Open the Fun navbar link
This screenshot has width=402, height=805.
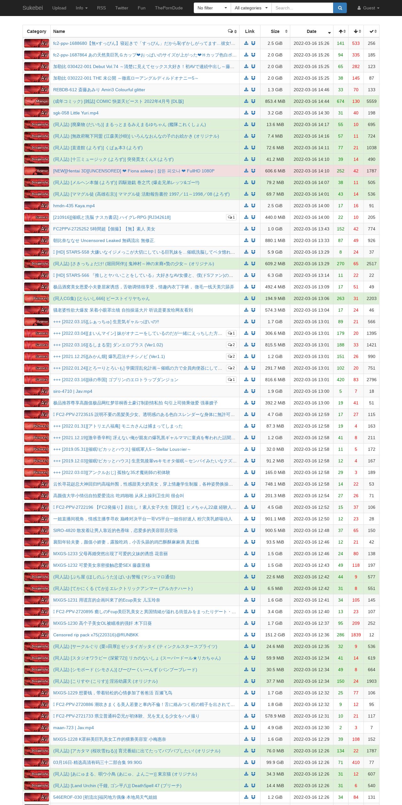(142, 8)
